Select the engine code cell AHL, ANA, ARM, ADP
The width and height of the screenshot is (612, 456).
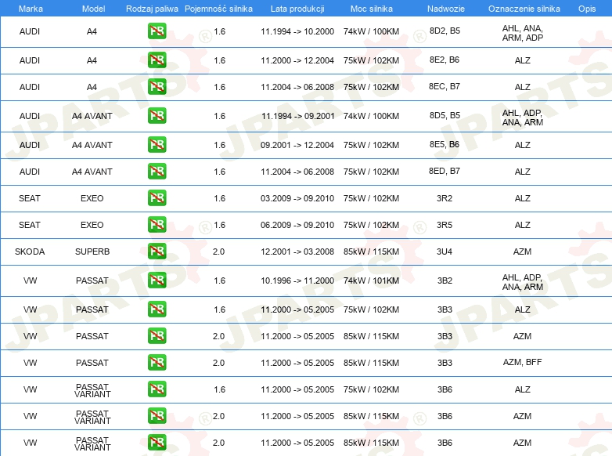point(522,33)
